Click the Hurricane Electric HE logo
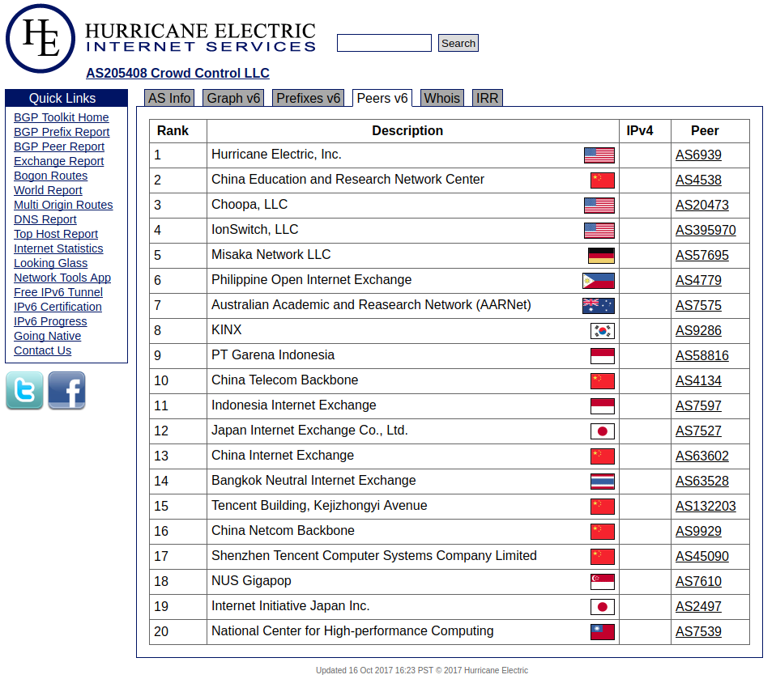Screen dimensions: 776x679 [41, 39]
